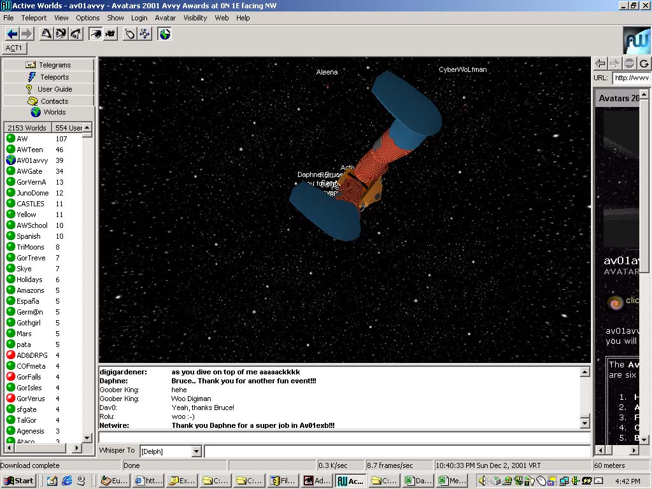Screen dimensions: 652x489
Task: Enable mouse movement mode icon
Action: (x=130, y=34)
